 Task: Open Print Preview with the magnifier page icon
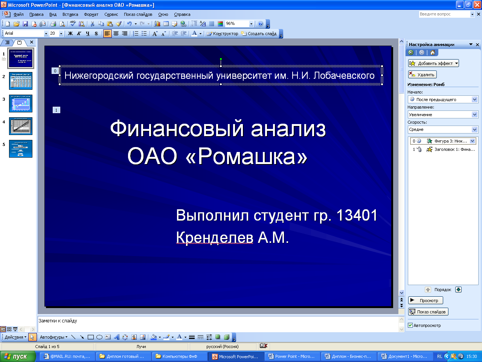point(62,24)
